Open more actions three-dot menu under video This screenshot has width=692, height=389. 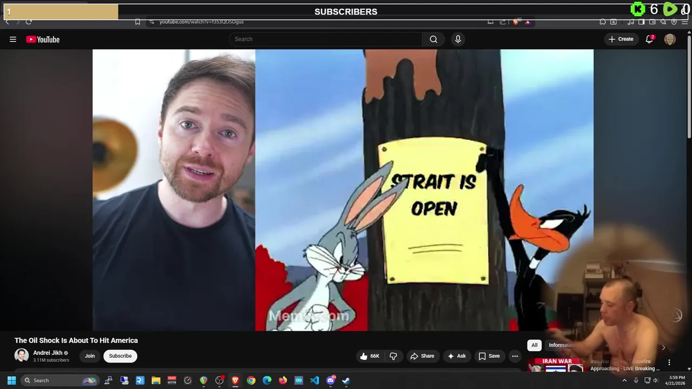(x=515, y=356)
